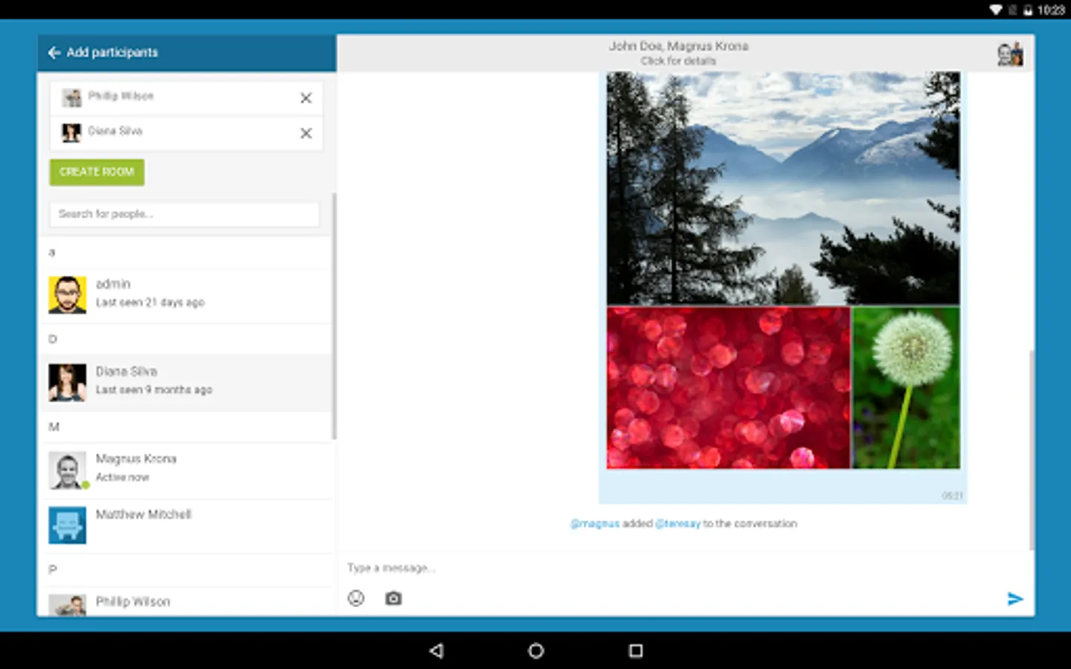
Task: Focus the Search for people field
Action: (184, 214)
